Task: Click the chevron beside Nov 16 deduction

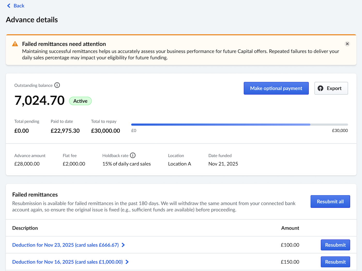Action: [x=127, y=262]
